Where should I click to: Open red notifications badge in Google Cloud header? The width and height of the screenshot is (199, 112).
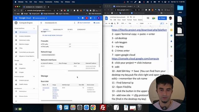pos(87,18)
